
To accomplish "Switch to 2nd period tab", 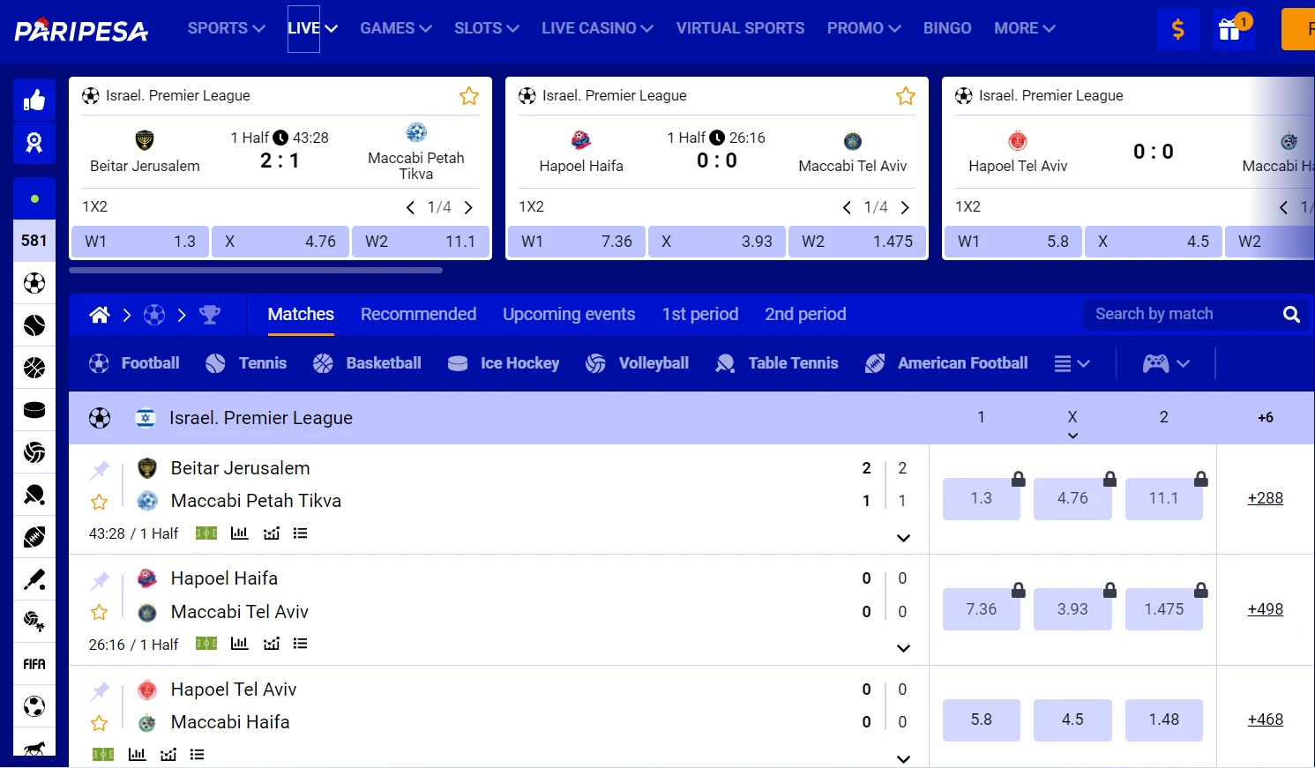I will pyautogui.click(x=805, y=315).
